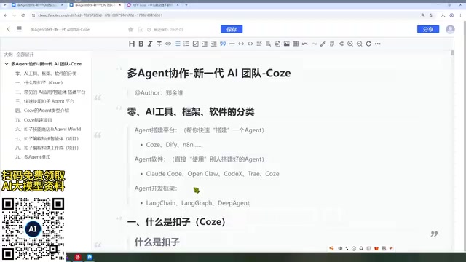Viewport: 466px width, 262px height.
Task: Redo the last undone edit
Action: pyautogui.click(x=314, y=44)
